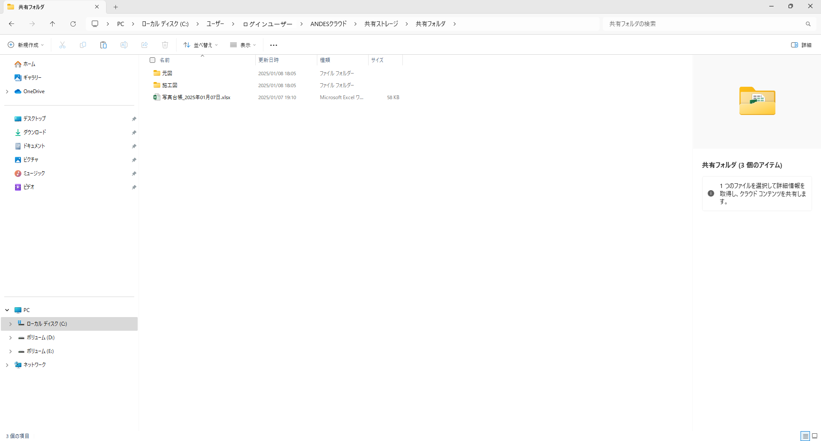Collapse the PC tree node
The width and height of the screenshot is (821, 441).
(x=7, y=310)
